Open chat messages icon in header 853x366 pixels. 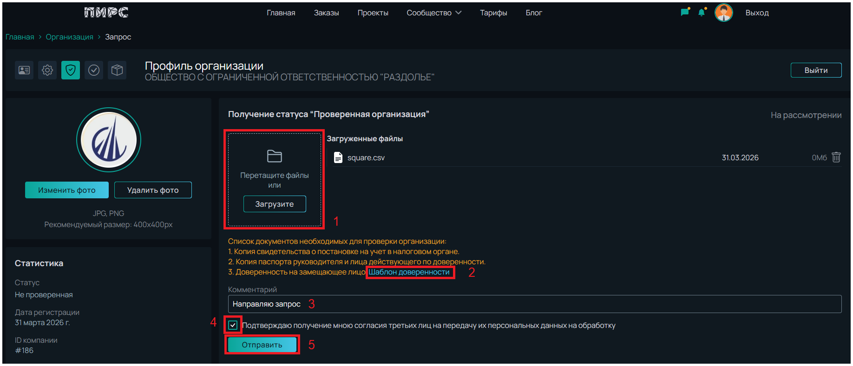(x=684, y=13)
